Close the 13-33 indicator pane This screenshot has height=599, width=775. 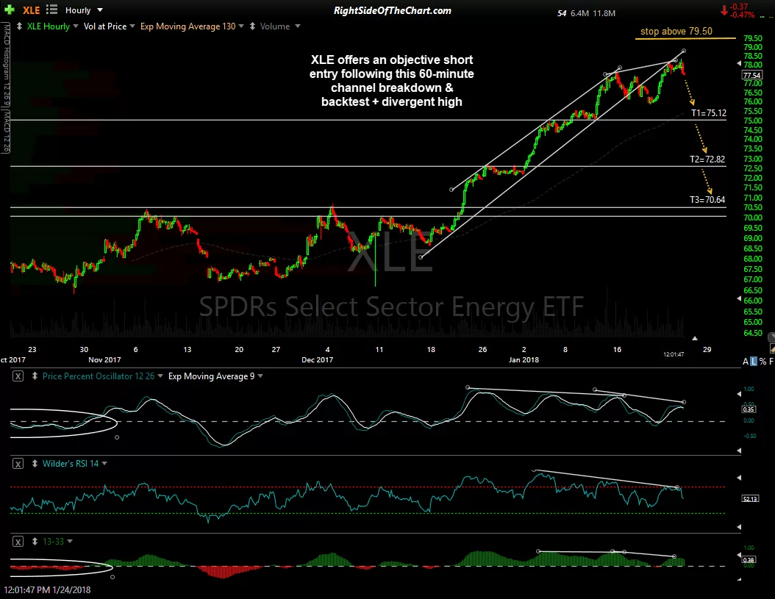(x=18, y=542)
